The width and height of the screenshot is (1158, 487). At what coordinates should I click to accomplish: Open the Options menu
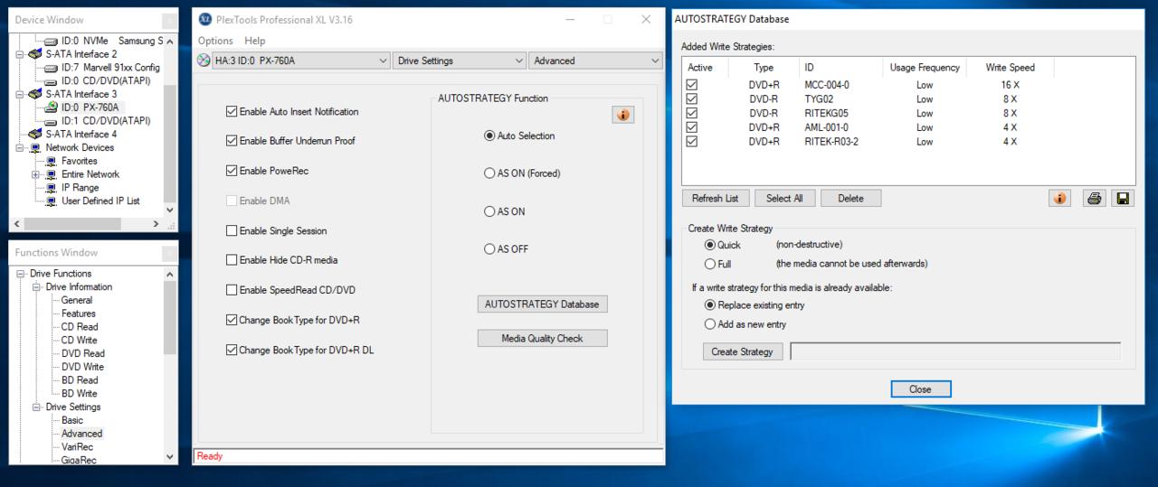click(215, 41)
